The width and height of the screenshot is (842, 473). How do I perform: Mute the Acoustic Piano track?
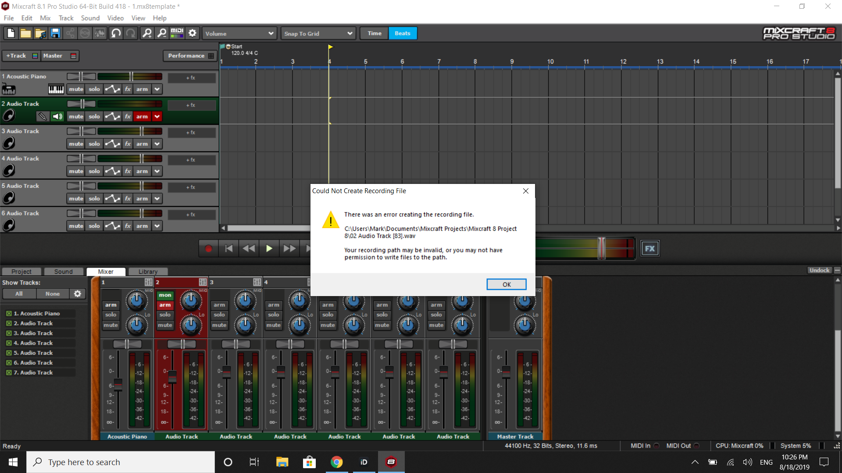click(x=76, y=89)
